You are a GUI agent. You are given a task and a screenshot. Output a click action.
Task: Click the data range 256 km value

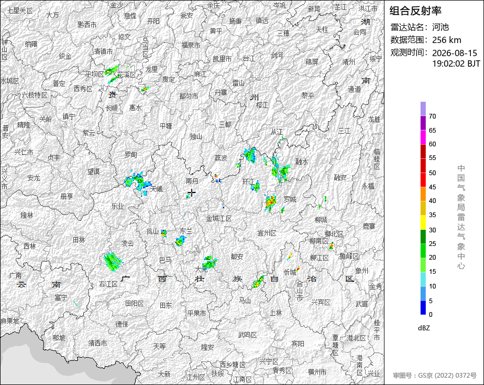(x=446, y=40)
